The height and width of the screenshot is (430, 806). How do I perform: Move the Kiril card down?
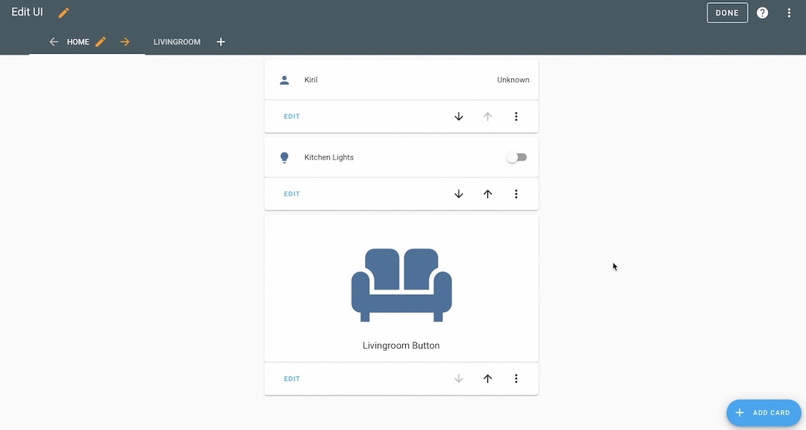coord(458,116)
